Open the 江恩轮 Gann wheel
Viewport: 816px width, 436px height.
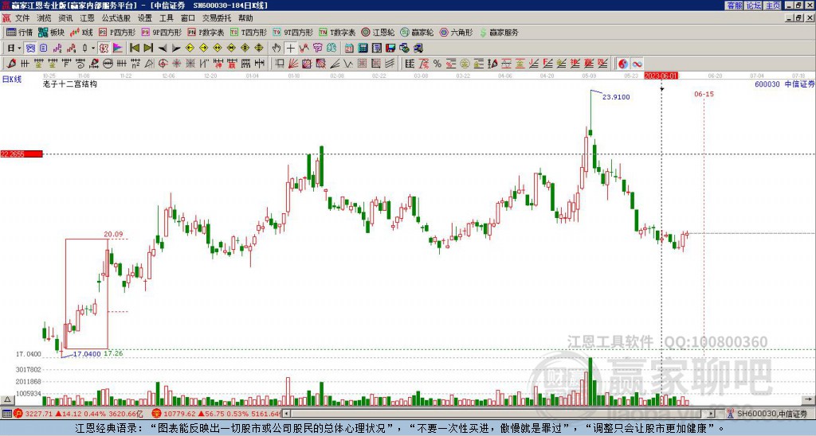(x=377, y=32)
